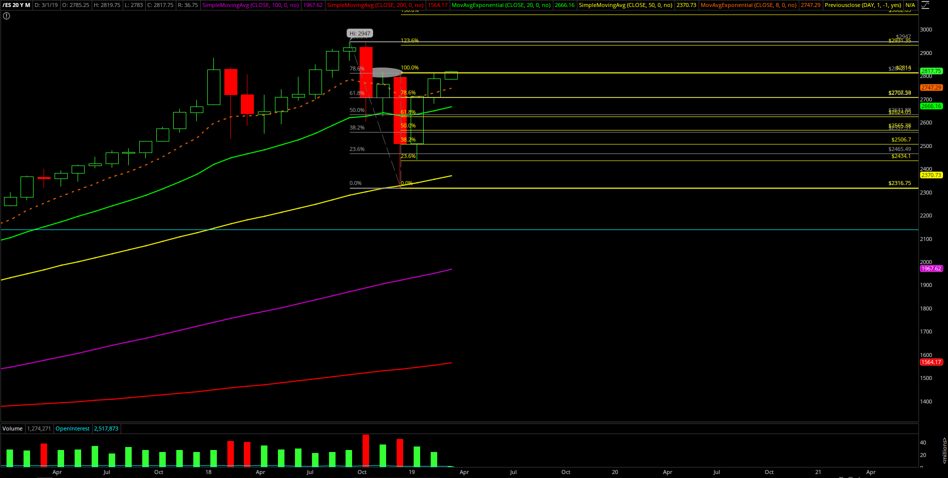Click the C: 2817.75 close value
The height and width of the screenshot is (478, 948).
(160, 5)
